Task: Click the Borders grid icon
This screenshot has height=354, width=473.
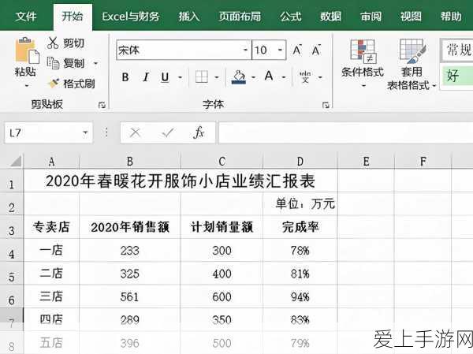Action: [202, 76]
